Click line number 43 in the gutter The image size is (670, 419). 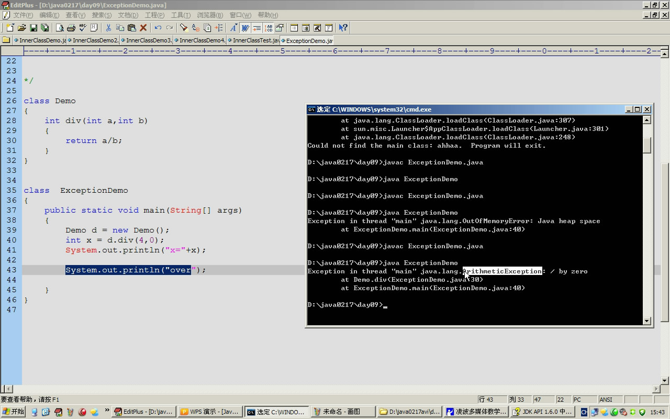pos(12,270)
